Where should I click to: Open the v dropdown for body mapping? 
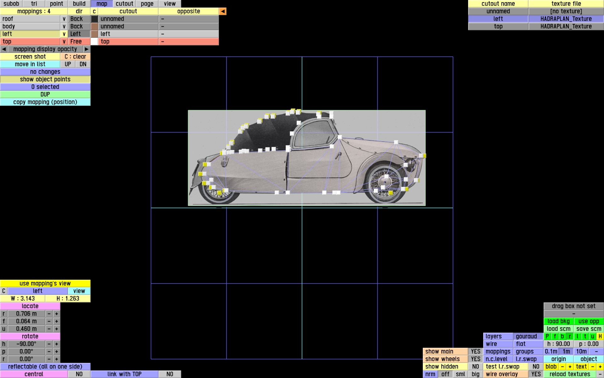point(64,26)
